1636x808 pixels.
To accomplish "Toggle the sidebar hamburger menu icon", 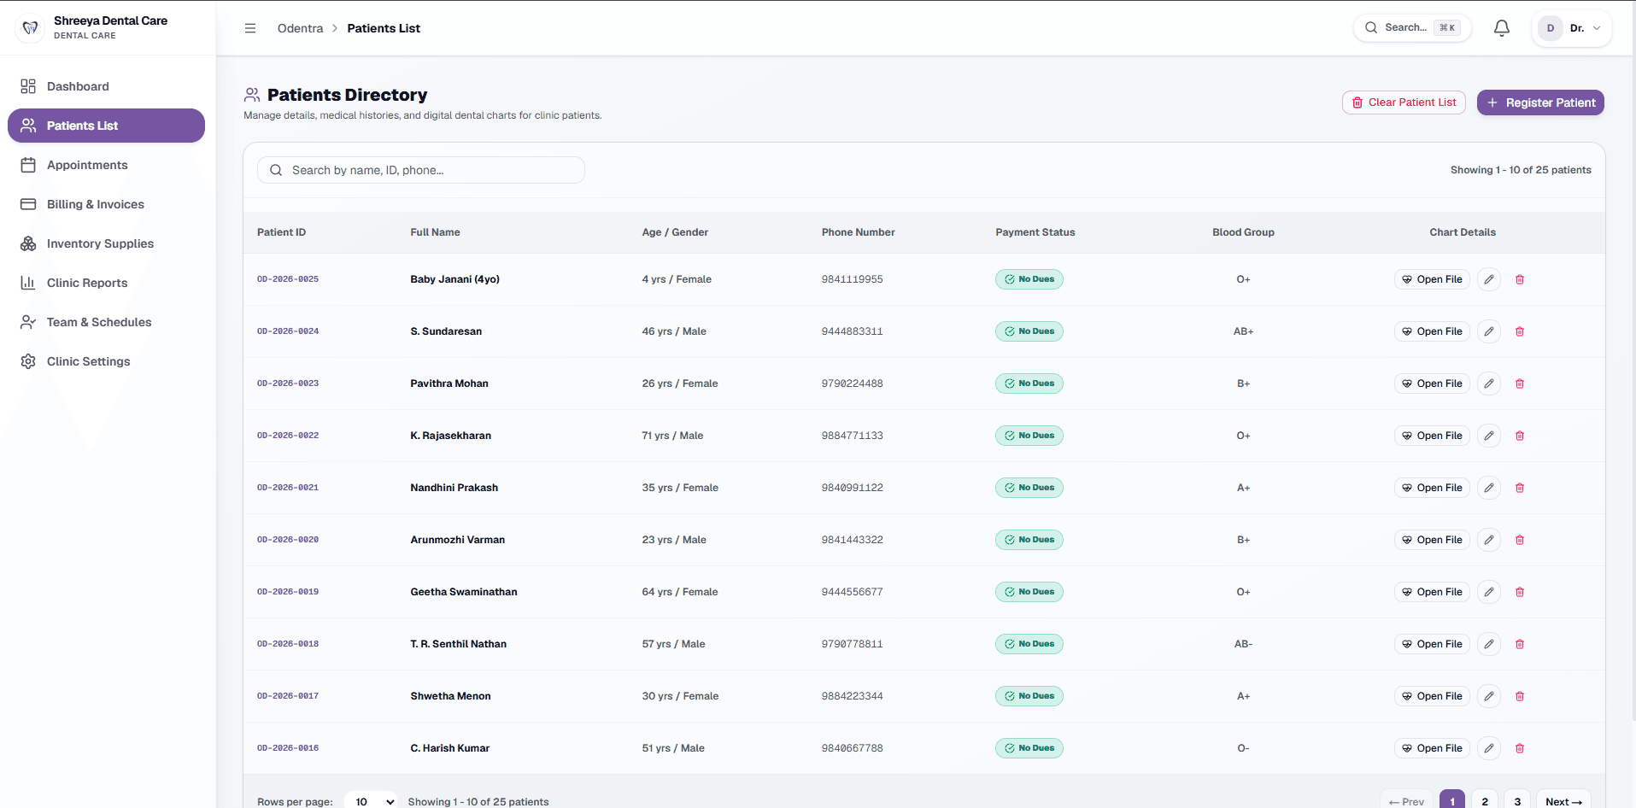I will click(x=250, y=28).
